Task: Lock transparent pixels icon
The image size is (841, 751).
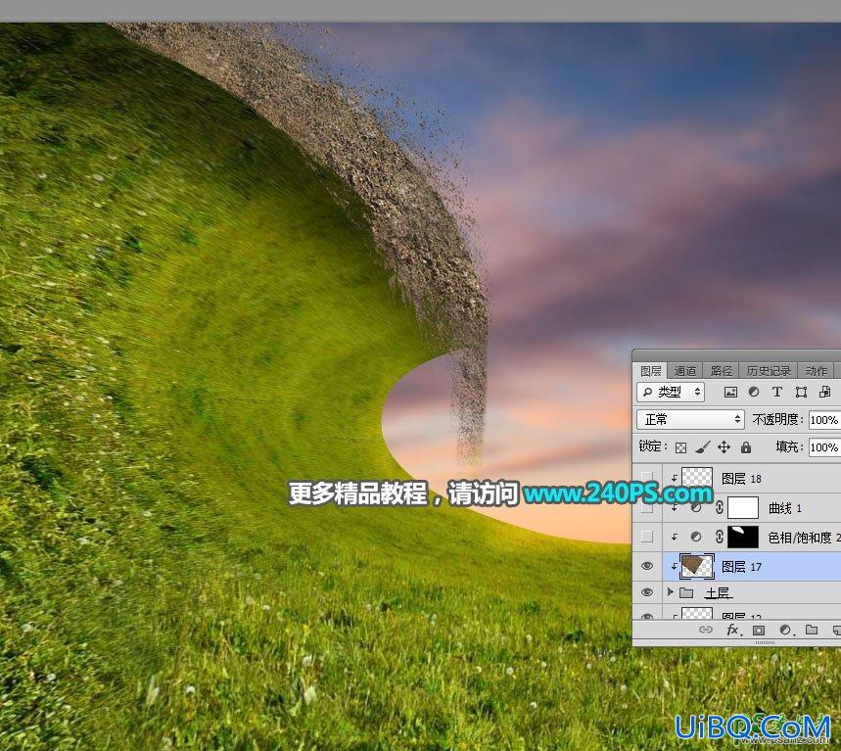Action: 680,447
